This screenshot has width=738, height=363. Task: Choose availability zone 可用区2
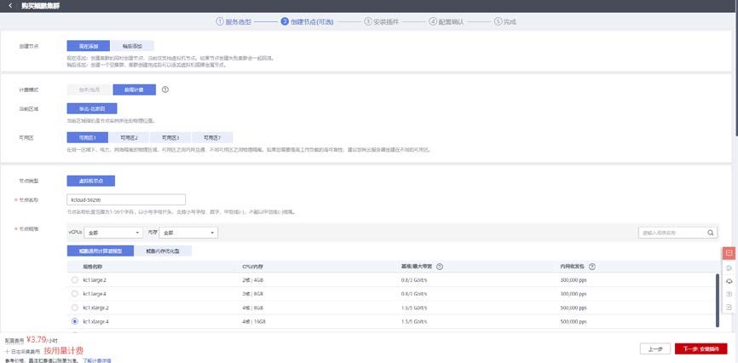[x=129, y=137]
